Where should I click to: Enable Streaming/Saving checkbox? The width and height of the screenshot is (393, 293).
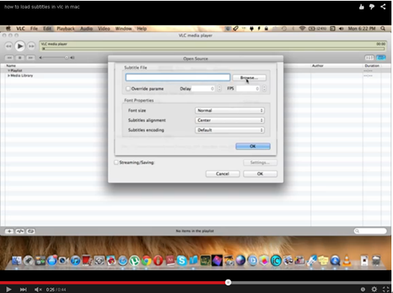pos(116,162)
